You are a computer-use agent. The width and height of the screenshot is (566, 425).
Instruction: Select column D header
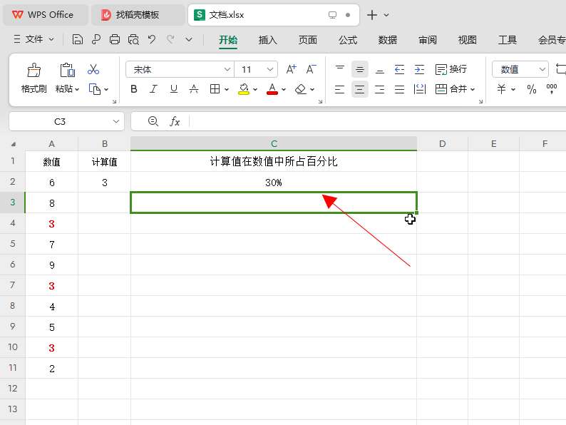[442, 144]
